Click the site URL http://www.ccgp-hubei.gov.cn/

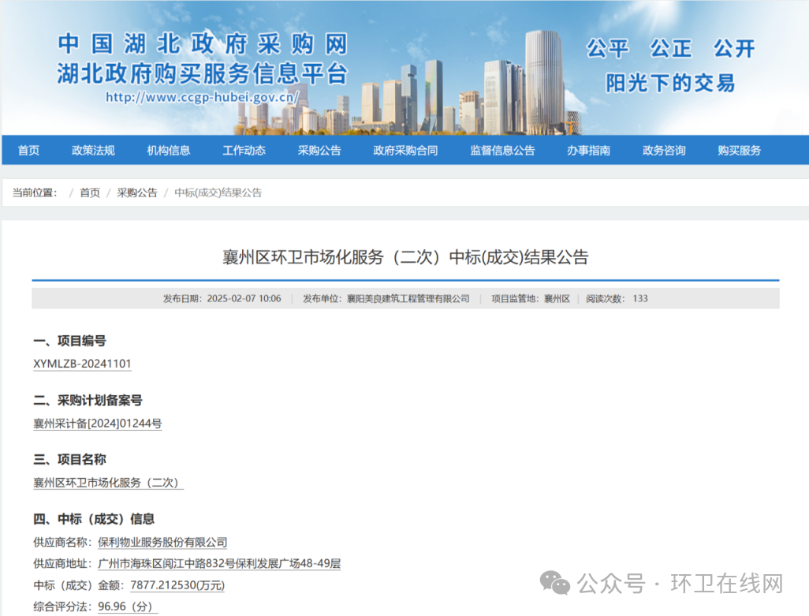tap(202, 97)
